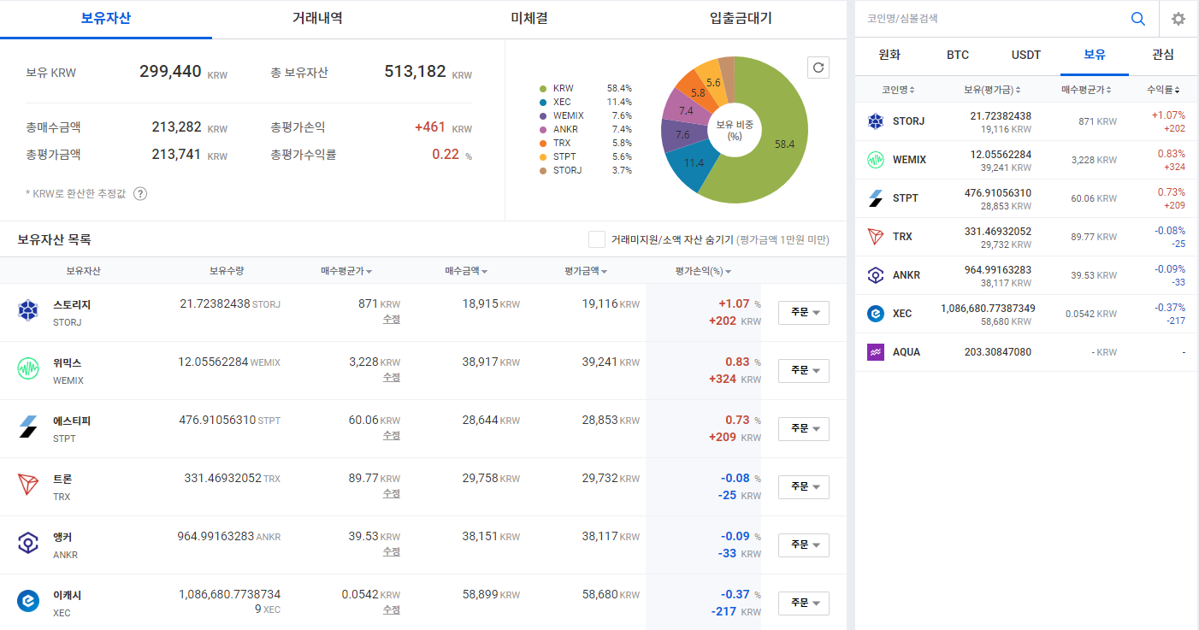Click TRX coin icon in asset list
The image size is (1199, 630).
(28, 486)
